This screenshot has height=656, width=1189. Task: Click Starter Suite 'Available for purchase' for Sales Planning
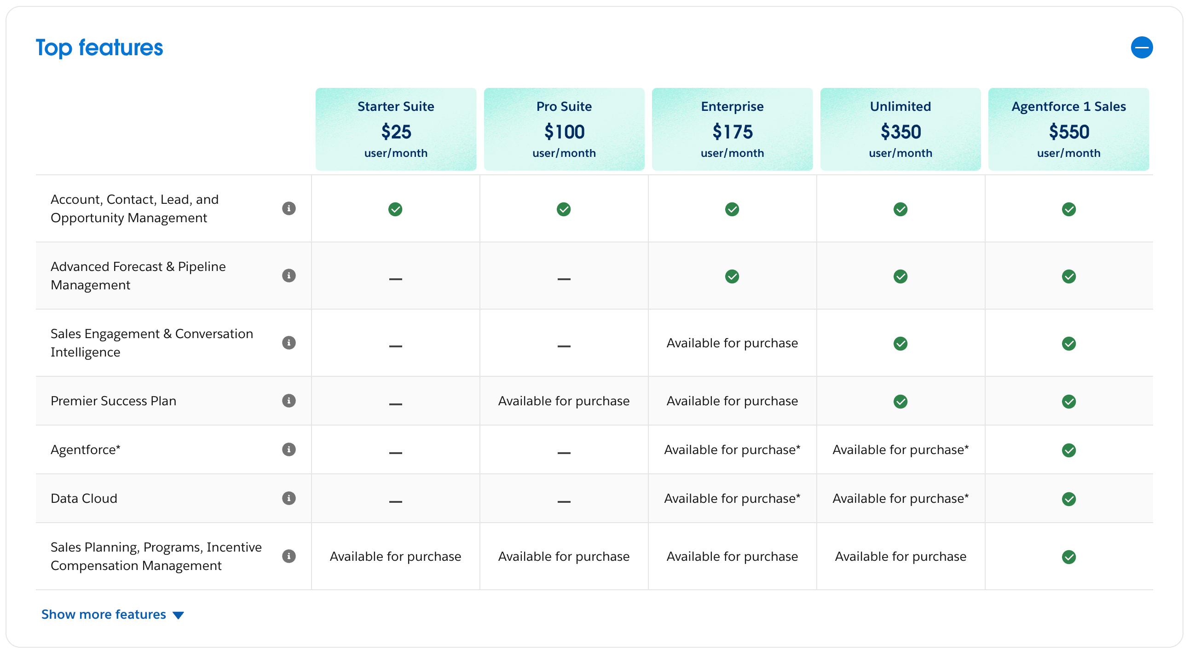395,556
